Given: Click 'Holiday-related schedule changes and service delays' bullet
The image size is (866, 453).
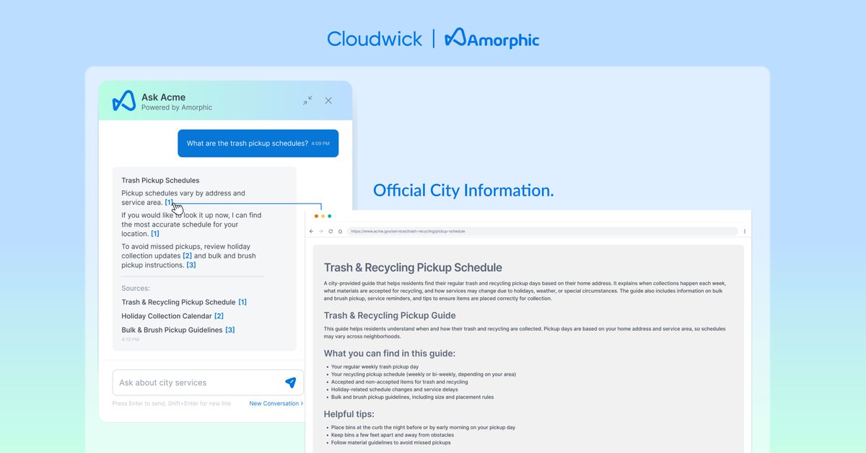Looking at the screenshot, I should coord(394,390).
